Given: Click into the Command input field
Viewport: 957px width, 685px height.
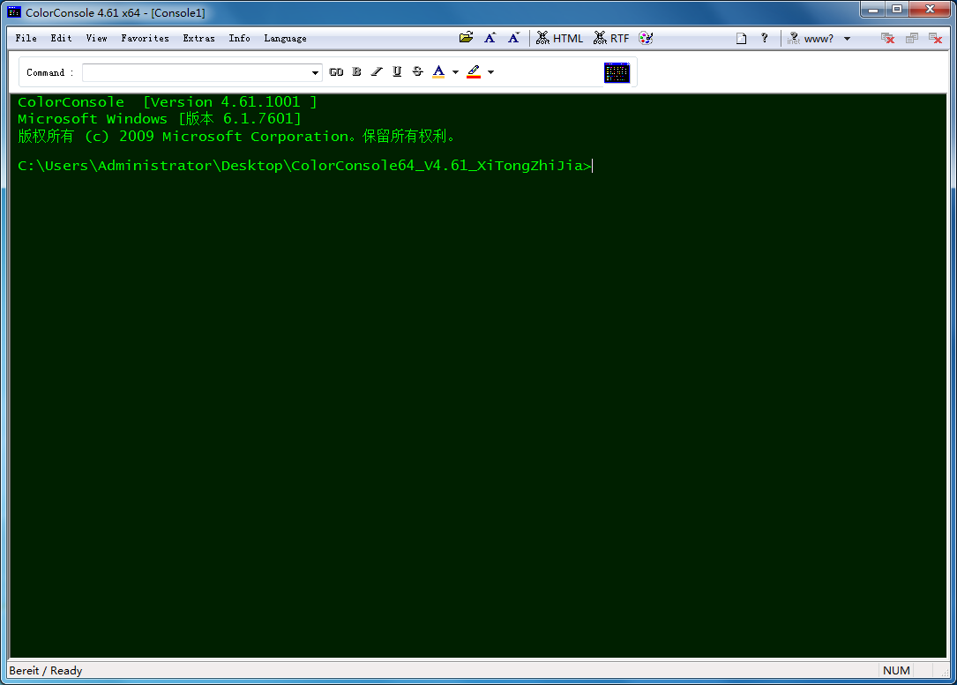Looking at the screenshot, I should click(x=195, y=72).
